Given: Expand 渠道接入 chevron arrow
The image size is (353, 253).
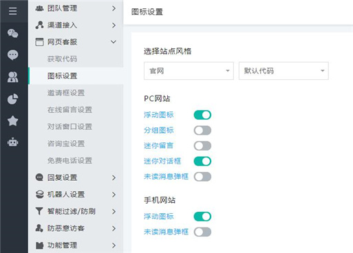Looking at the screenshot, I should 114,25.
